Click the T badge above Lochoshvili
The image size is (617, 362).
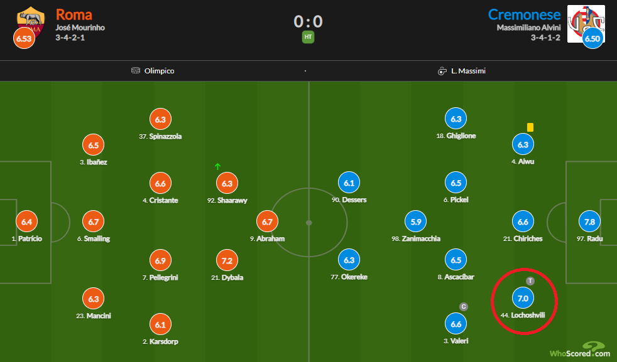point(530,280)
